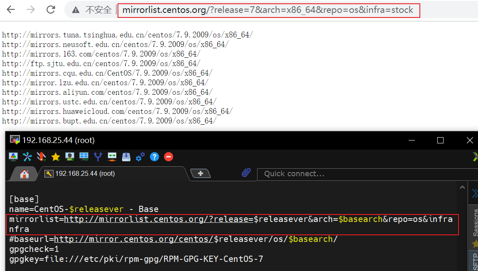Expand the side panel double-chevron arrow

(x=474, y=193)
